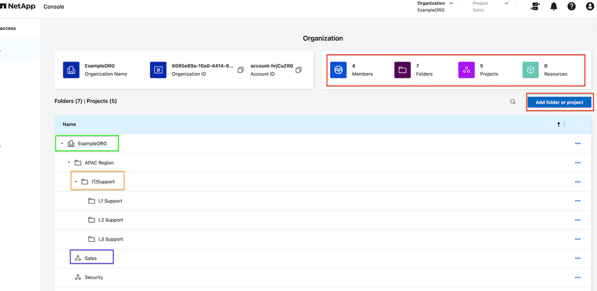Open the user account profile icon

tap(589, 7)
